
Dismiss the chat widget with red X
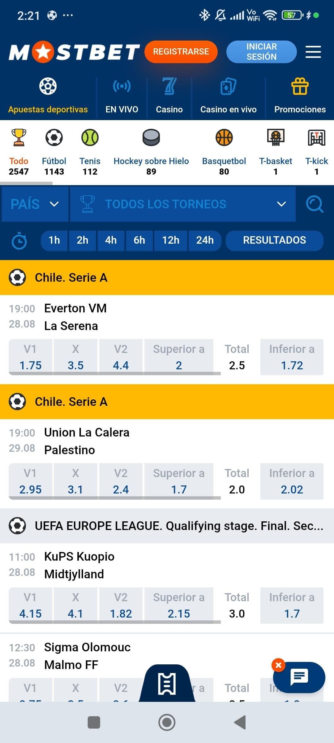pos(278,665)
